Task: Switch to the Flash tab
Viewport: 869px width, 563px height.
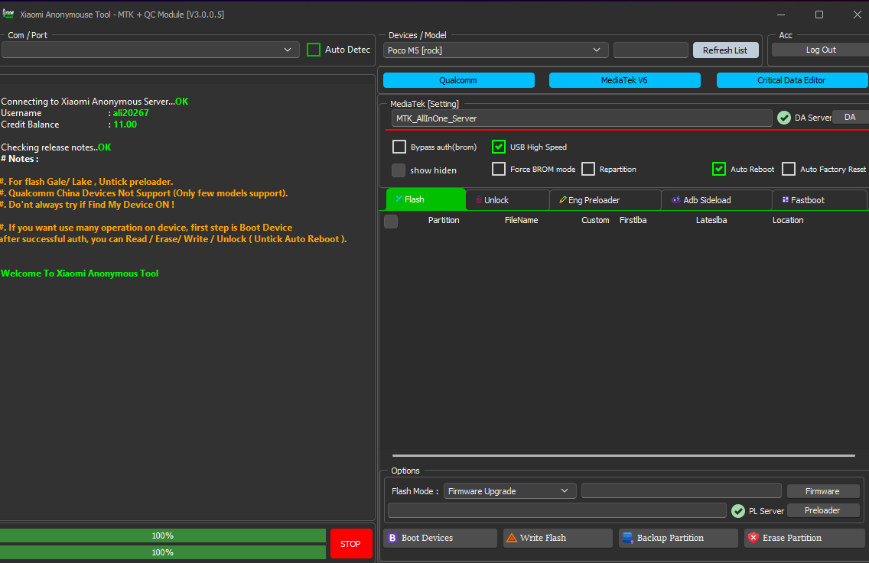Action: coord(425,200)
